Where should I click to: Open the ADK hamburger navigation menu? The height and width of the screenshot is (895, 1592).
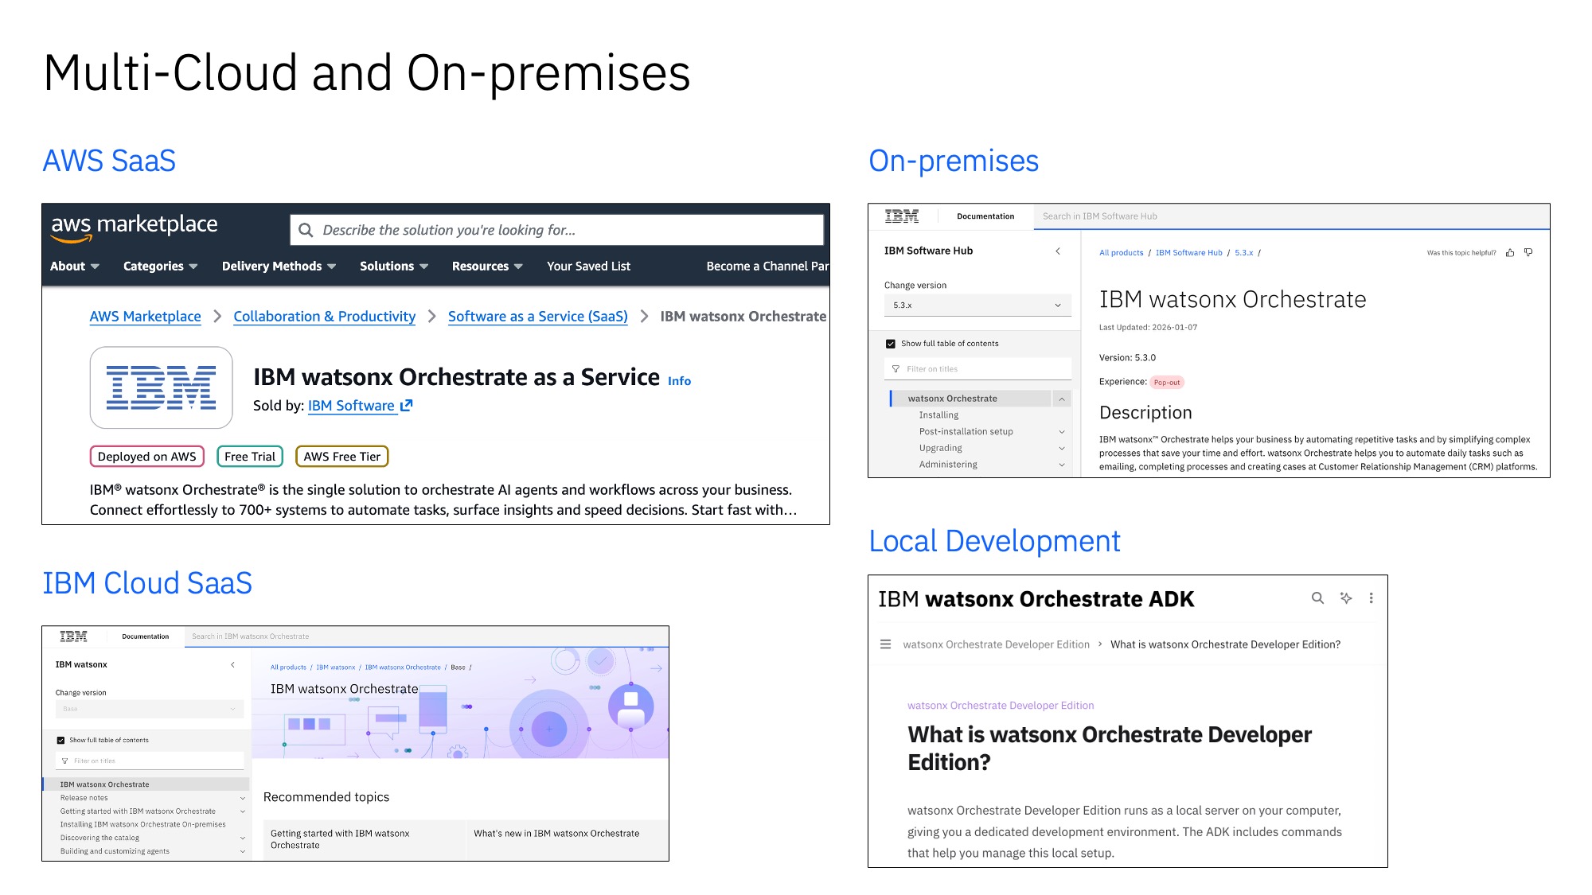(x=885, y=644)
